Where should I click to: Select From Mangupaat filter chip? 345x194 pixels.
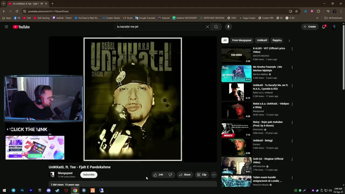pyautogui.click(x=242, y=40)
